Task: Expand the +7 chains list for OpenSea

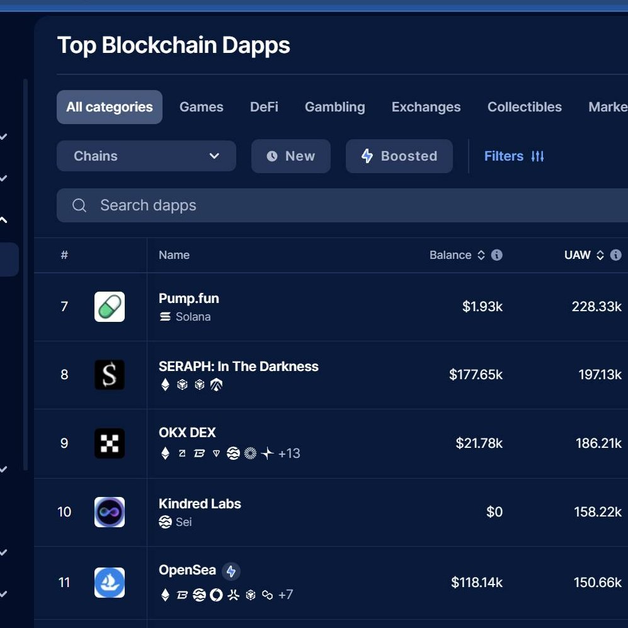Action: click(x=285, y=595)
